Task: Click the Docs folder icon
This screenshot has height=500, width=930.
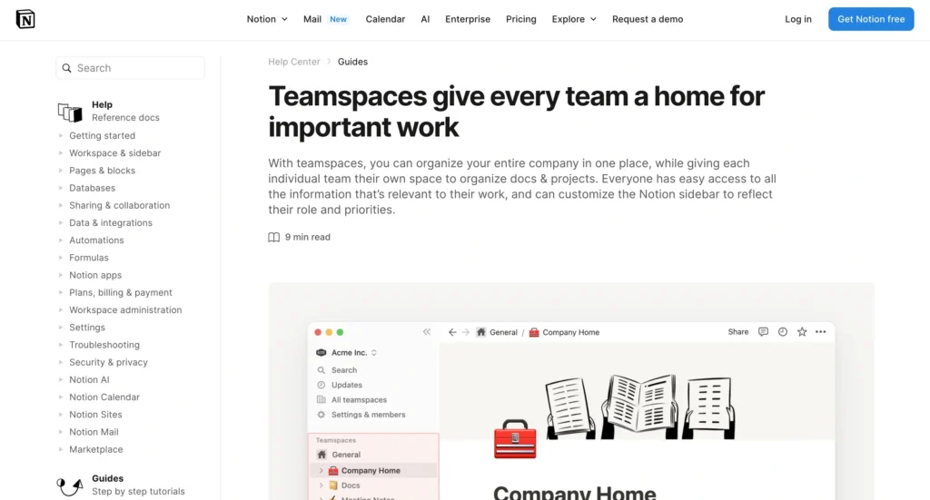Action: [x=333, y=485]
